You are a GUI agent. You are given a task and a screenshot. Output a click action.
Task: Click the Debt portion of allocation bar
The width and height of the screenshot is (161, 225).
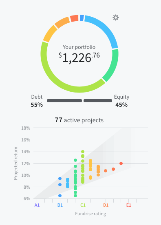64,101
